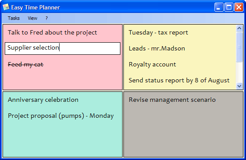This screenshot has width=246, height=160.
Task: Select the Anniversary celebration task
Action: click(x=43, y=100)
